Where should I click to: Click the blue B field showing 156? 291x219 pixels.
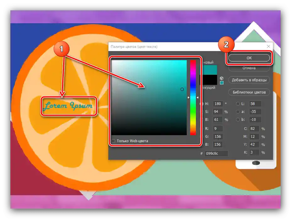(x=218, y=145)
